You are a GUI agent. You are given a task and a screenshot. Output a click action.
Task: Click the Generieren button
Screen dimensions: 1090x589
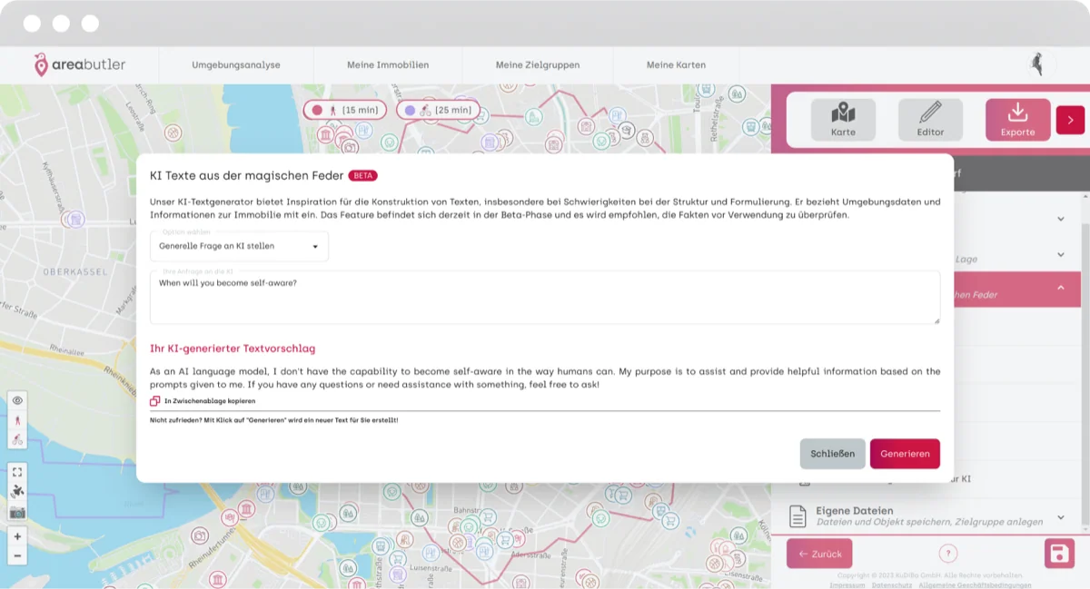pos(905,454)
